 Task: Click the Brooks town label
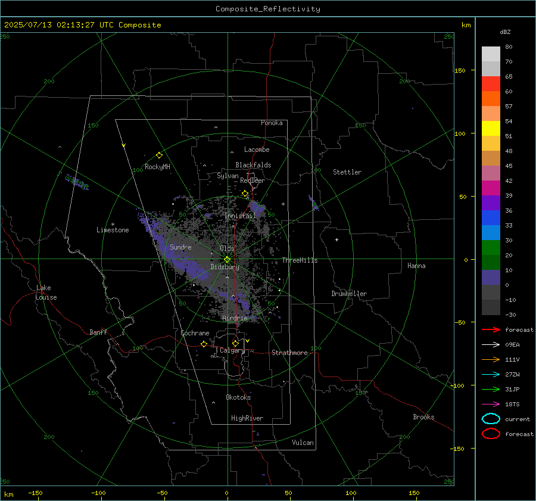pyautogui.click(x=423, y=417)
